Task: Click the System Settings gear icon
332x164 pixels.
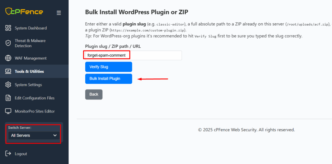Action: tap(8, 85)
